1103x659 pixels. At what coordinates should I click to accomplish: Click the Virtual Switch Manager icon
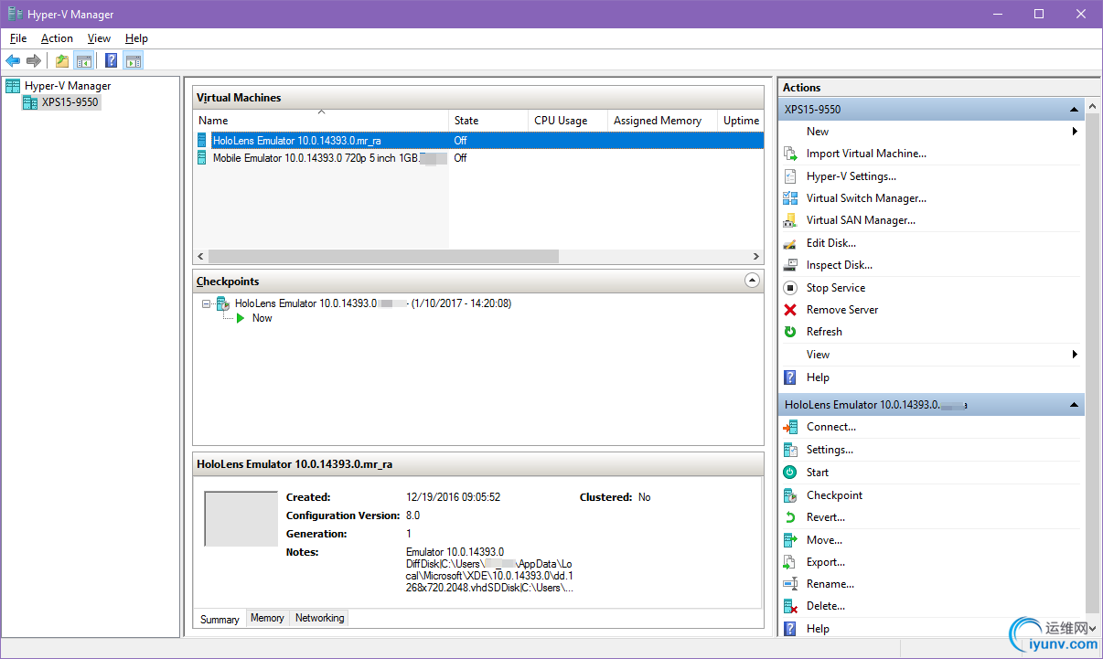(x=790, y=198)
